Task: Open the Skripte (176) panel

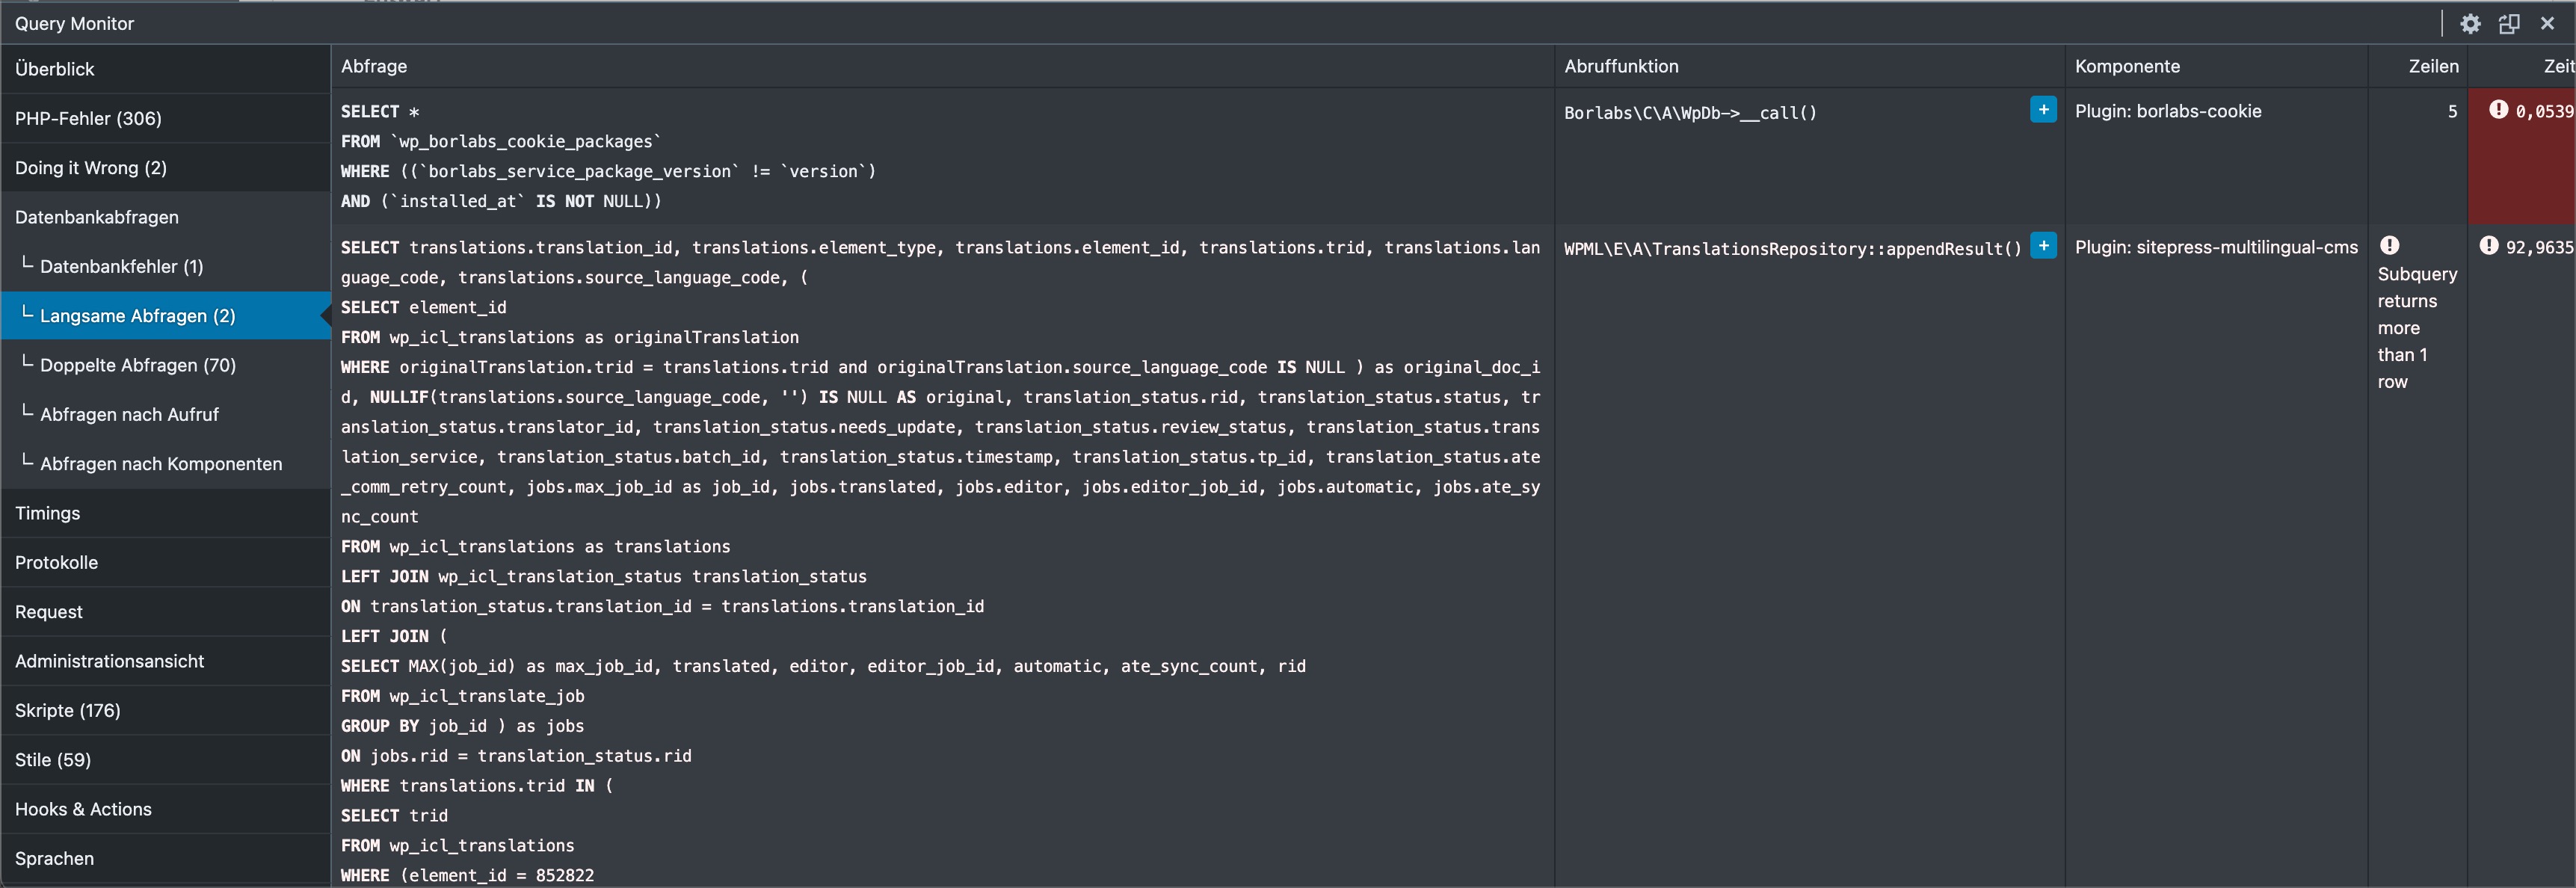Action: 68,710
